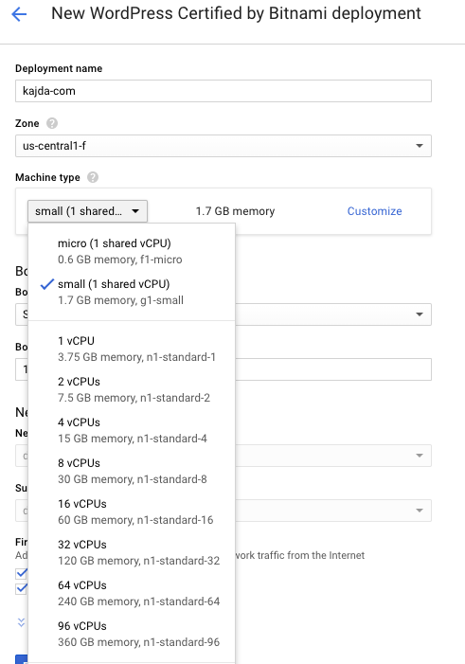
Task: Focus the Deployment name field kajda-com
Action: pyautogui.click(x=224, y=91)
